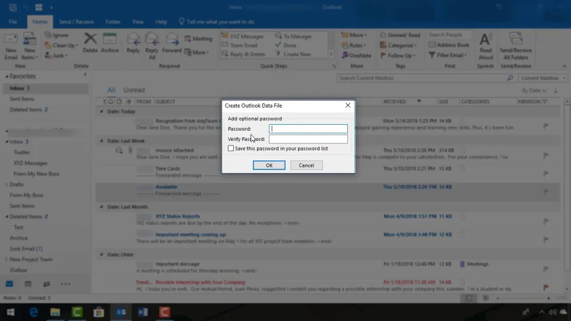Select the Team Email quick step
The image size is (571, 321).
pyautogui.click(x=240, y=45)
